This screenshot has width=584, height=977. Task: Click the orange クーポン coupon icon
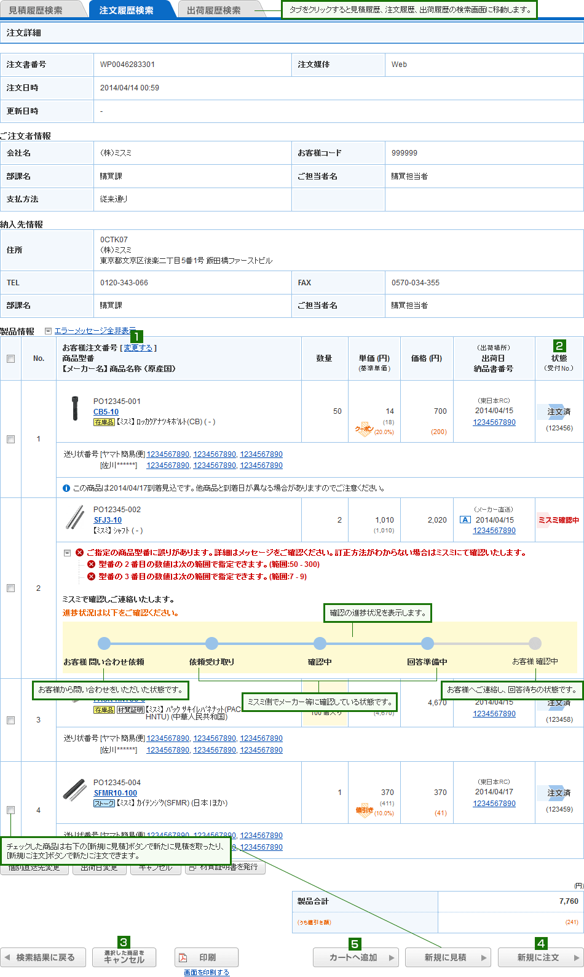pyautogui.click(x=364, y=429)
